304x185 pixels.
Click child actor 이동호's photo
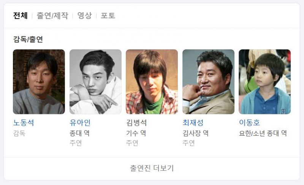click(x=264, y=82)
